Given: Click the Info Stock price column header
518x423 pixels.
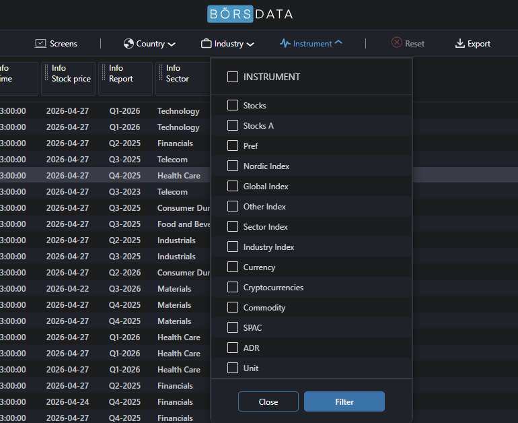Looking at the screenshot, I should point(71,73).
